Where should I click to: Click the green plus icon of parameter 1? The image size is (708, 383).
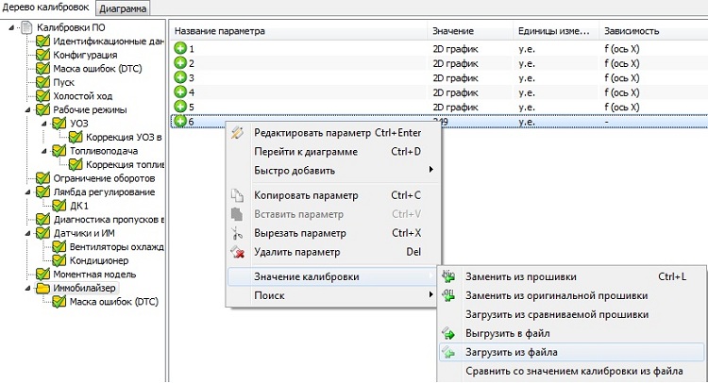pyautogui.click(x=180, y=48)
